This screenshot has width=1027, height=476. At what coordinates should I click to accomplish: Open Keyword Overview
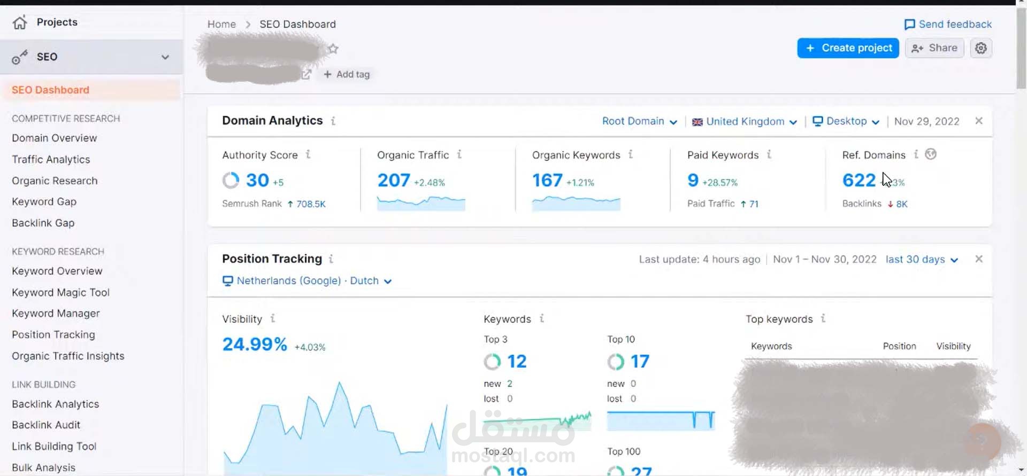[x=57, y=271]
